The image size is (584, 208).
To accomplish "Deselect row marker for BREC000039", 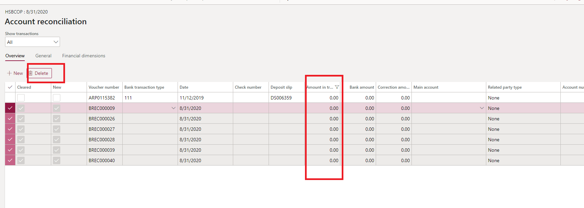I will tap(10, 150).
